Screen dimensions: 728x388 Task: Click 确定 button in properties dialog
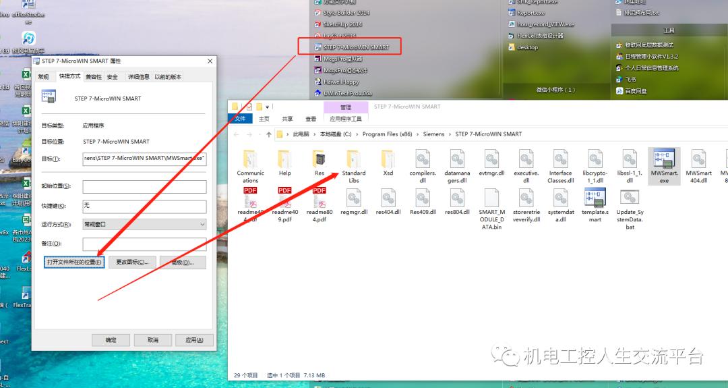pos(111,340)
